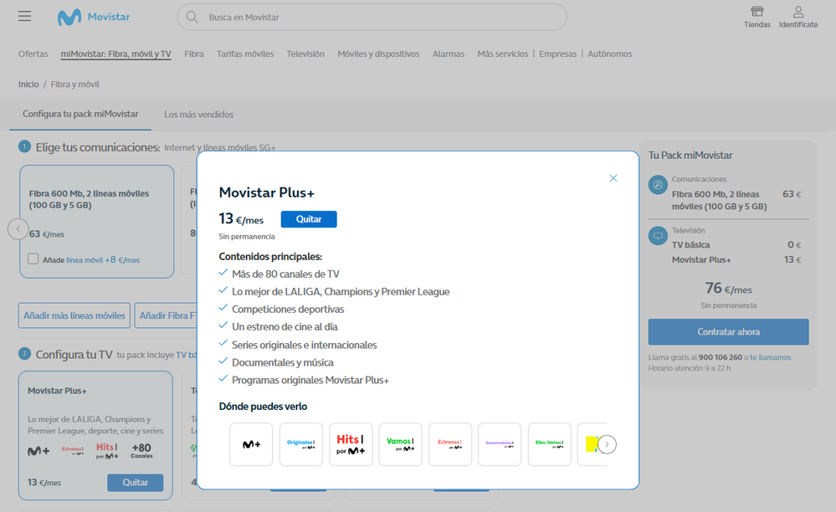Select the Estrenos por M+ channel tile
Image resolution: width=836 pixels, height=512 pixels.
(450, 444)
